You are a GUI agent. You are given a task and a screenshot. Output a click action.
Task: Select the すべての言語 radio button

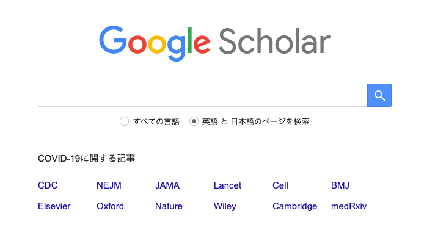pyautogui.click(x=124, y=121)
